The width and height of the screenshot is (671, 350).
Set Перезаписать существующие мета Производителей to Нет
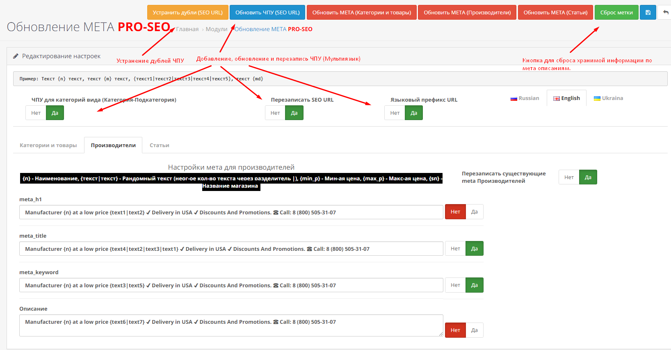tap(569, 177)
